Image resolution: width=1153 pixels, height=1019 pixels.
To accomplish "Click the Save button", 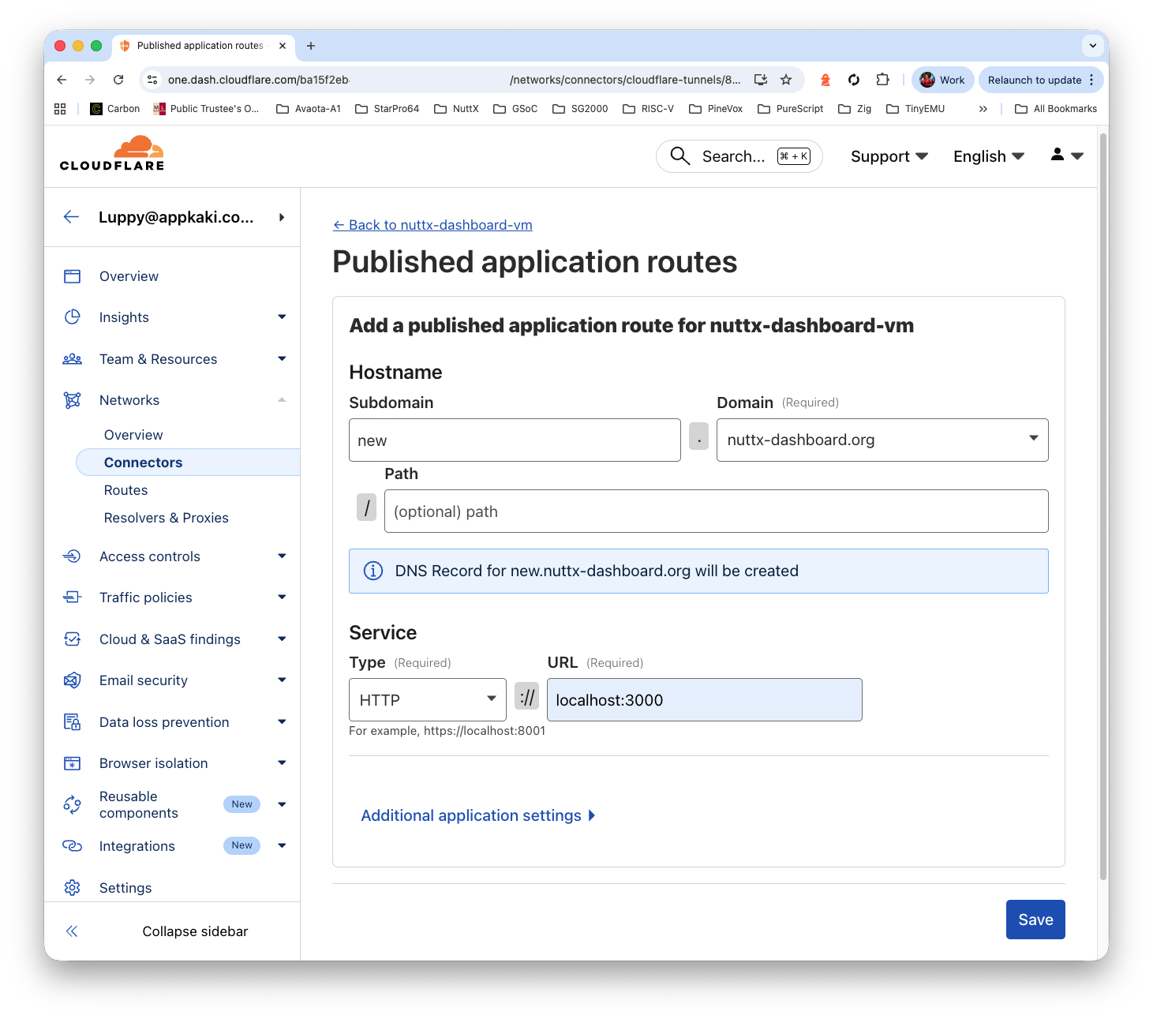I will pyautogui.click(x=1035, y=919).
